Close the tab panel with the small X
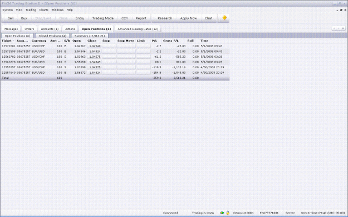This screenshot has width=348, height=217. 343,28
